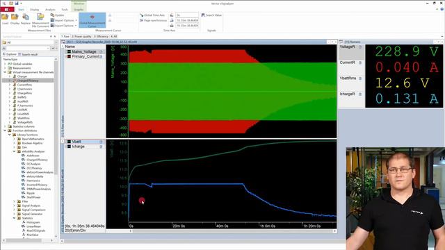Screen dimensions: 445x250
Task: Switch to page tab 2 Power quality
Action: coord(81,36)
